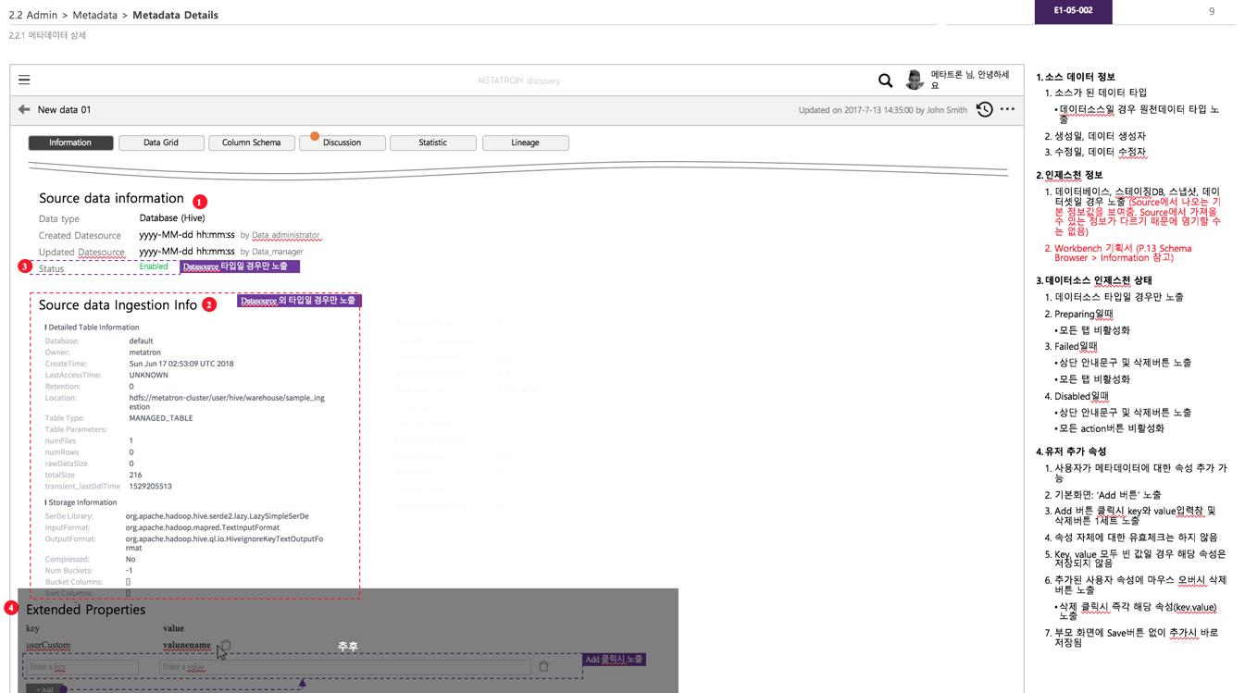The height and width of the screenshot is (693, 1245).
Task: Open the hamburger menu icon
Action: (x=24, y=80)
